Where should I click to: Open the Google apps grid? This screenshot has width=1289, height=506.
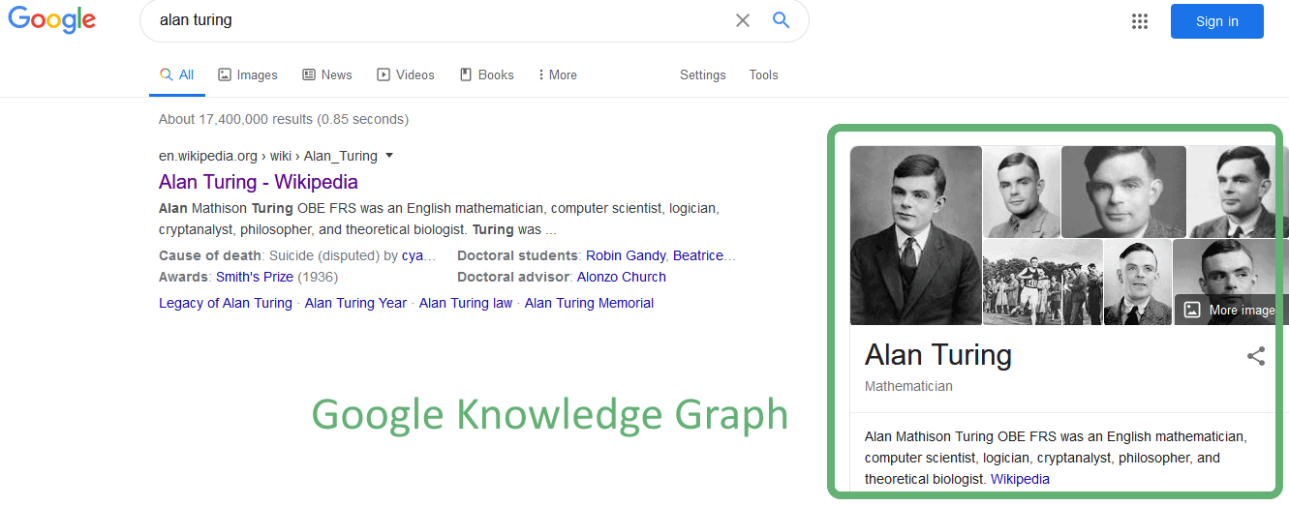click(x=1140, y=21)
